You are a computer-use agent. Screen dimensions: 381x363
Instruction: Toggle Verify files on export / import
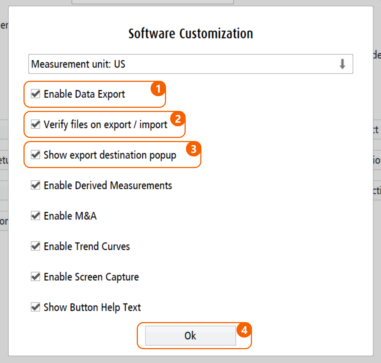[36, 124]
